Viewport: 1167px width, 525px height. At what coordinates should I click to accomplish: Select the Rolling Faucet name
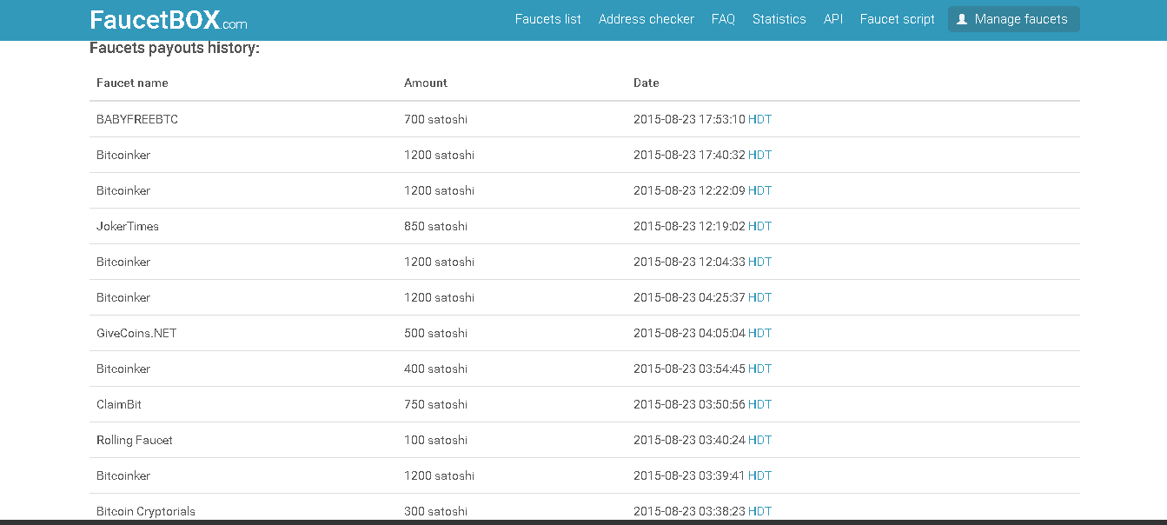[135, 440]
